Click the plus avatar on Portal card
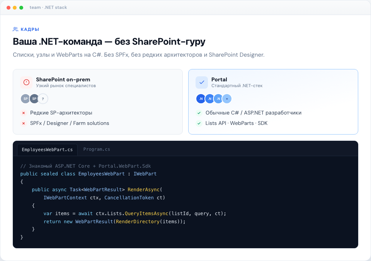 227,99
